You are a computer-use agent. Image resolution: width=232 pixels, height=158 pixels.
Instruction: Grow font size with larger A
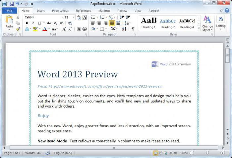(64, 29)
